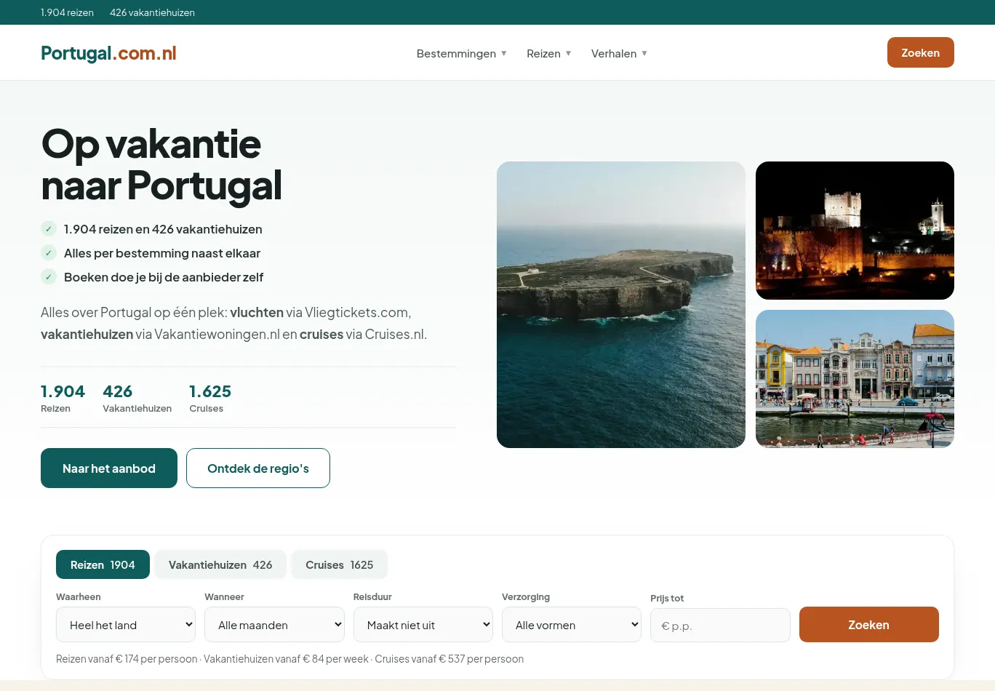Click the 'Alles over Portugal op één plek' paragraph
This screenshot has height=691, width=995.
(234, 323)
